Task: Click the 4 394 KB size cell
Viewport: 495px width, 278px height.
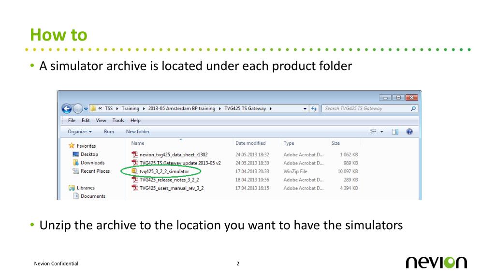Action: point(349,188)
